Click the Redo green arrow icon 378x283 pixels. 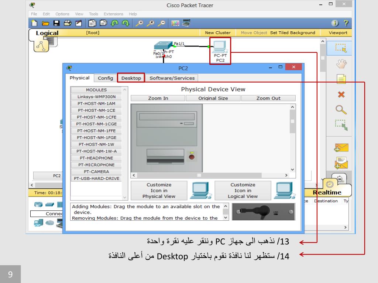[126, 23]
